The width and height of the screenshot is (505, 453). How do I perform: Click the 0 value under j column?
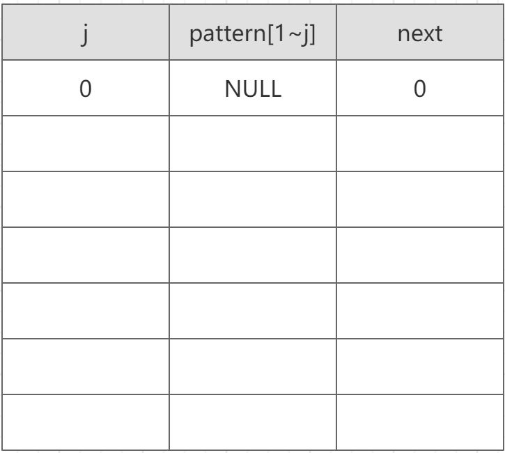point(86,88)
